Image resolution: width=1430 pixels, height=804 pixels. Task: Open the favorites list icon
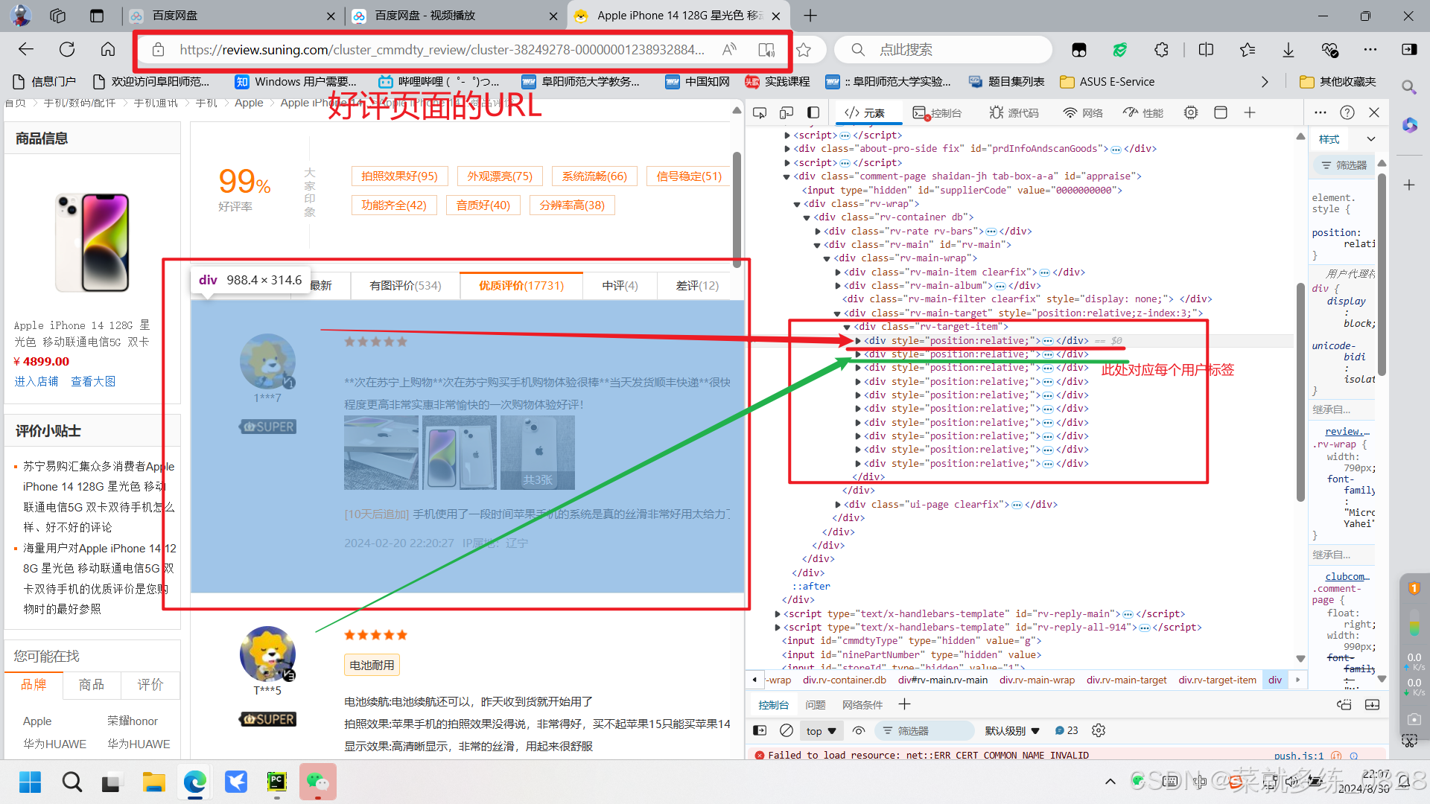[x=1248, y=50]
